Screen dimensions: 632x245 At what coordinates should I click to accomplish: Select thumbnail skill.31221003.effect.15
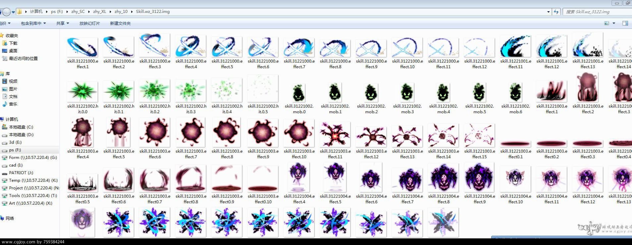coord(480,135)
